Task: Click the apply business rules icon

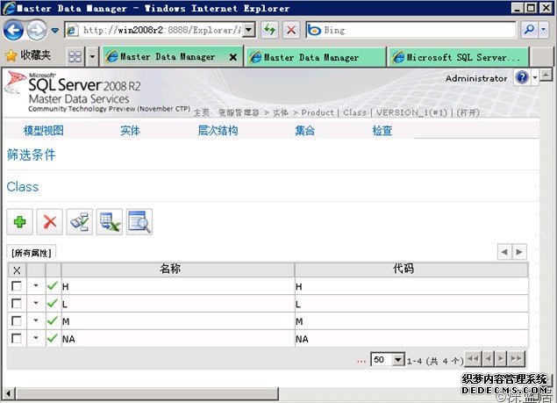Action: [80, 222]
